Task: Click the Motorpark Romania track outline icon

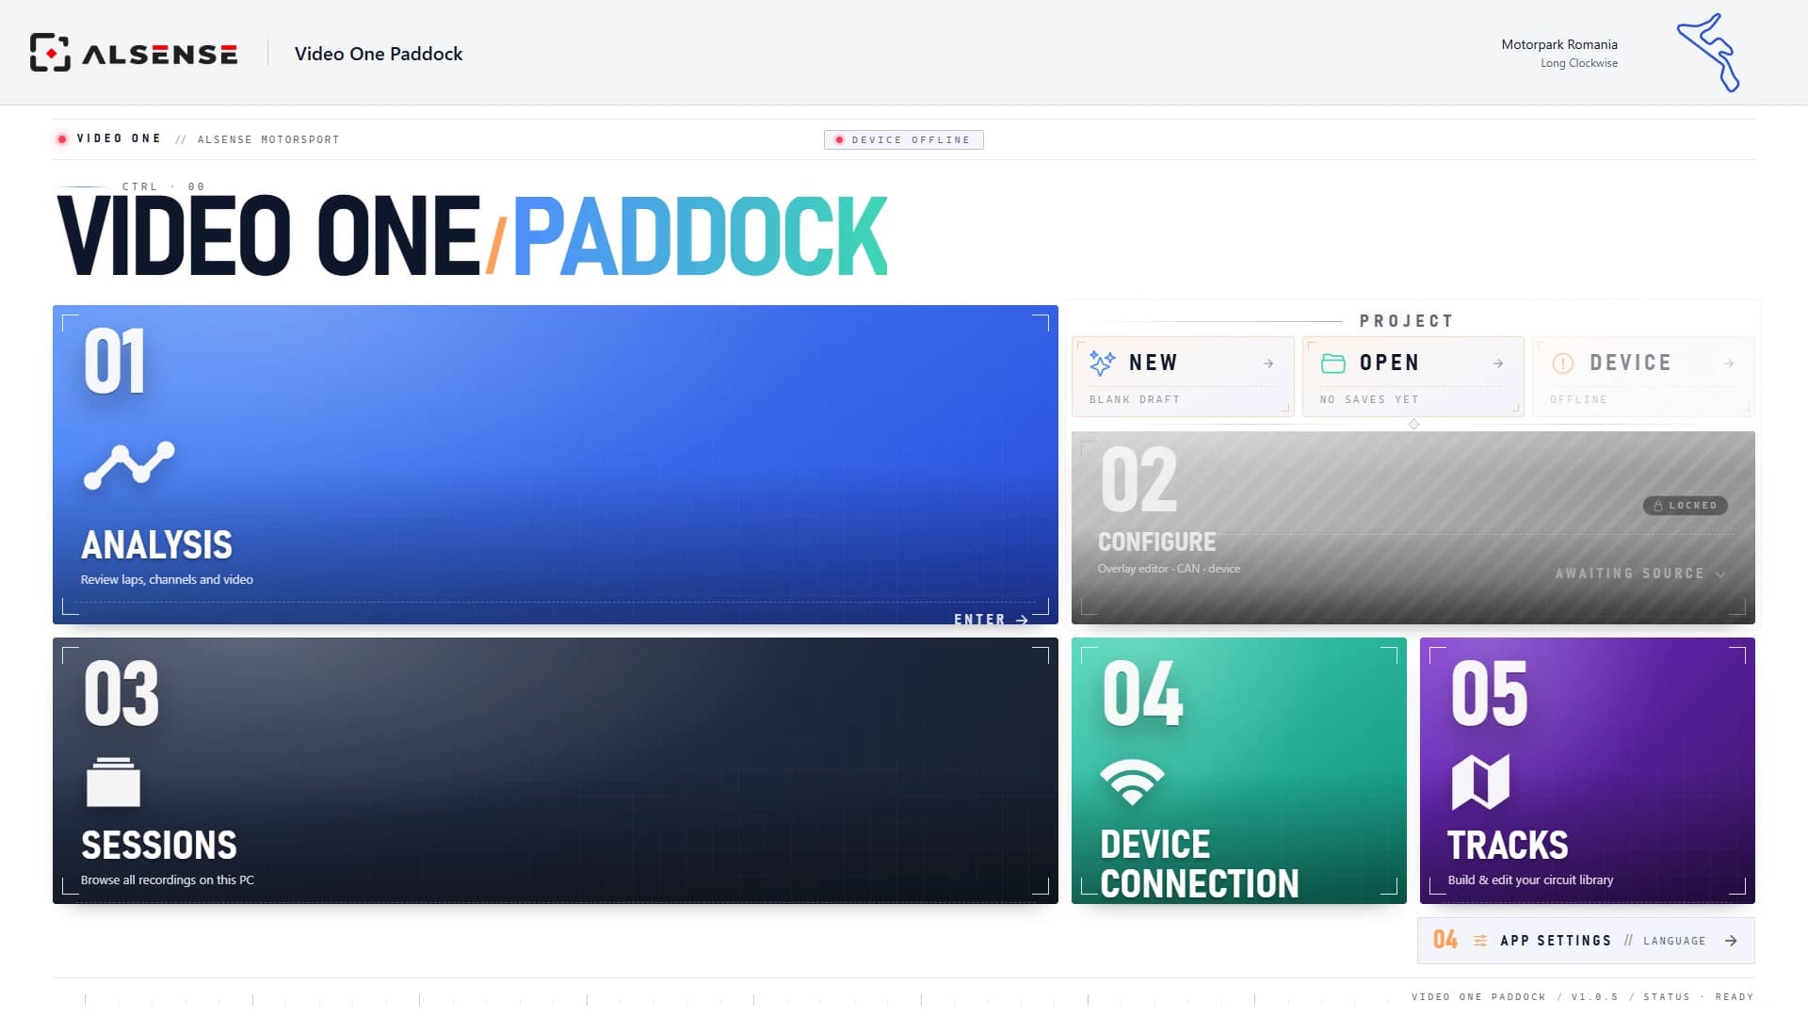Action: click(1708, 53)
